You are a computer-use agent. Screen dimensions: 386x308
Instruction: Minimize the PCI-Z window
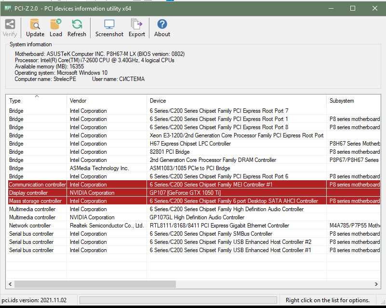click(x=331, y=9)
